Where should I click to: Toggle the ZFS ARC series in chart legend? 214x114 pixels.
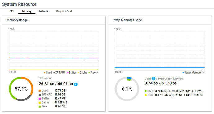[x=60, y=73]
